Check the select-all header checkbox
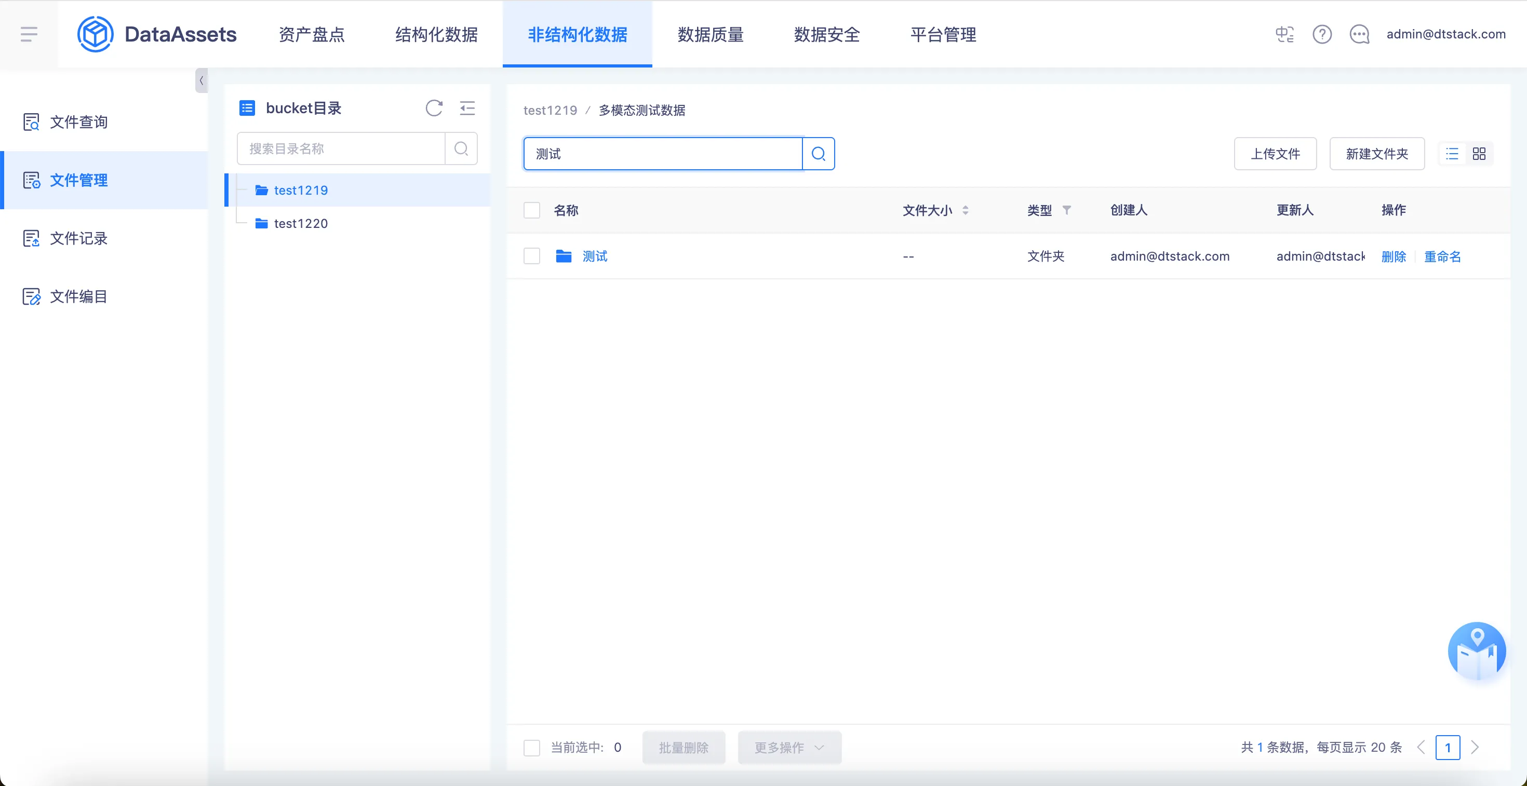Image resolution: width=1527 pixels, height=786 pixels. pos(532,210)
